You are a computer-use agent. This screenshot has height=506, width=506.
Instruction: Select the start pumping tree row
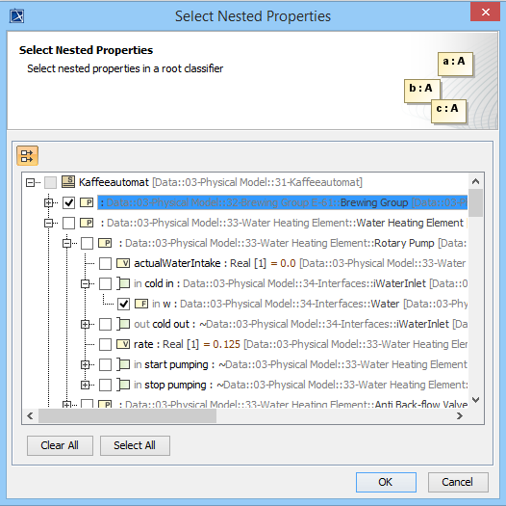point(300,364)
